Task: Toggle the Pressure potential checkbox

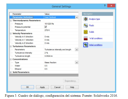Action: click(46, 27)
